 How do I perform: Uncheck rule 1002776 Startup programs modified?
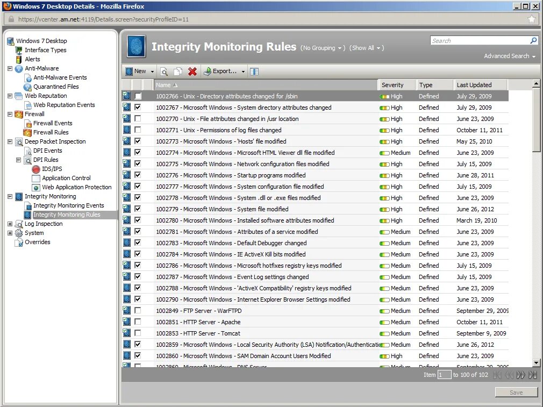pos(138,175)
